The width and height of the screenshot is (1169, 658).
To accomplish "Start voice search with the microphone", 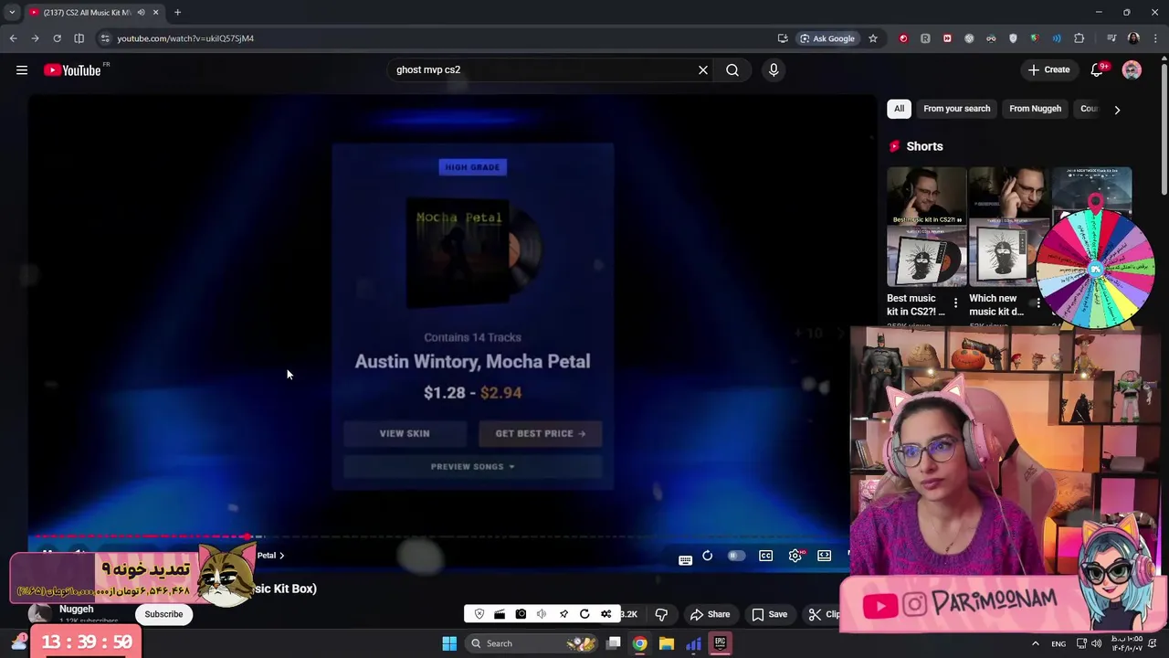I will (774, 69).
